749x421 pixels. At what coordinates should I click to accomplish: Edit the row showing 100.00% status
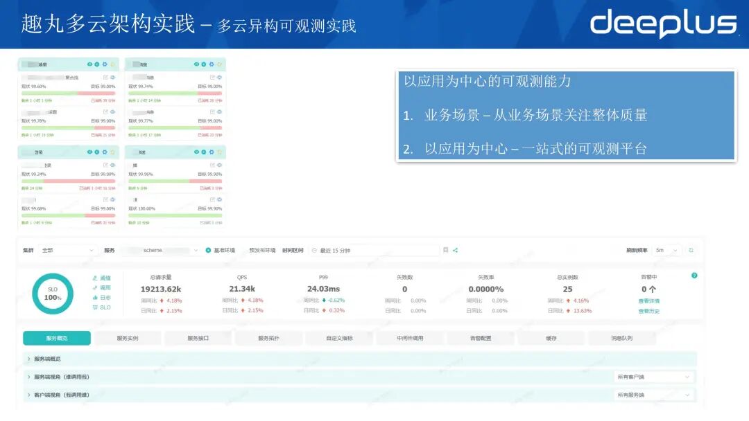point(212,200)
